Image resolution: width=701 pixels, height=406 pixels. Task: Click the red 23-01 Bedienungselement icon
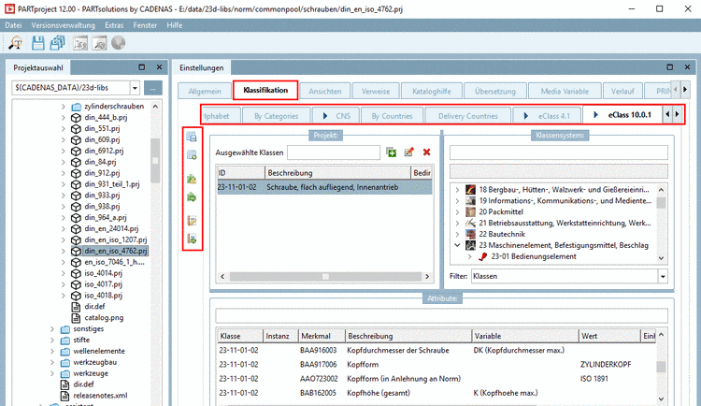[483, 256]
